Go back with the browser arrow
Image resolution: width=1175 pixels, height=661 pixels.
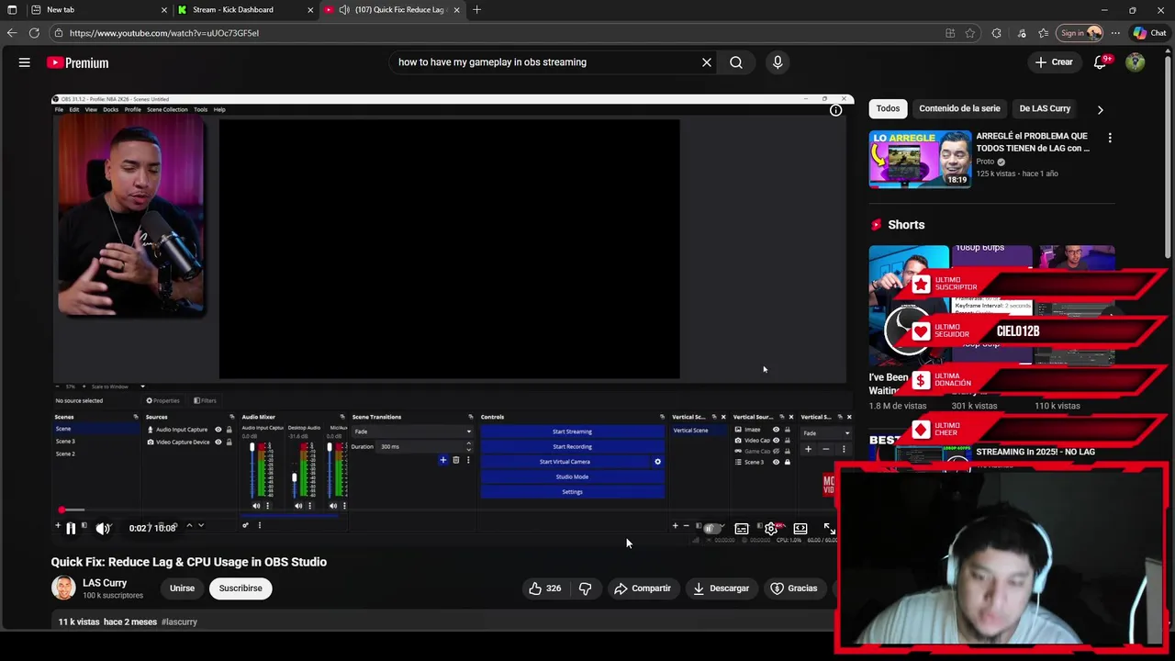tap(12, 33)
